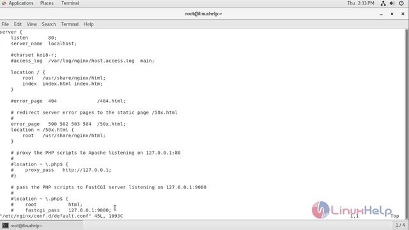This screenshot has width=409, height=230.
Task: Click 'server_name localhost;' text
Action: click(x=44, y=43)
